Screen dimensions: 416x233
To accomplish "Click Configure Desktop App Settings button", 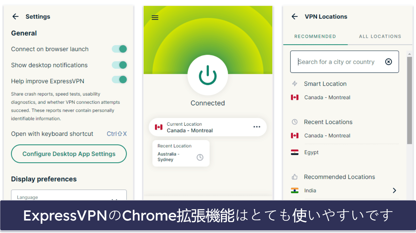I will (x=69, y=154).
